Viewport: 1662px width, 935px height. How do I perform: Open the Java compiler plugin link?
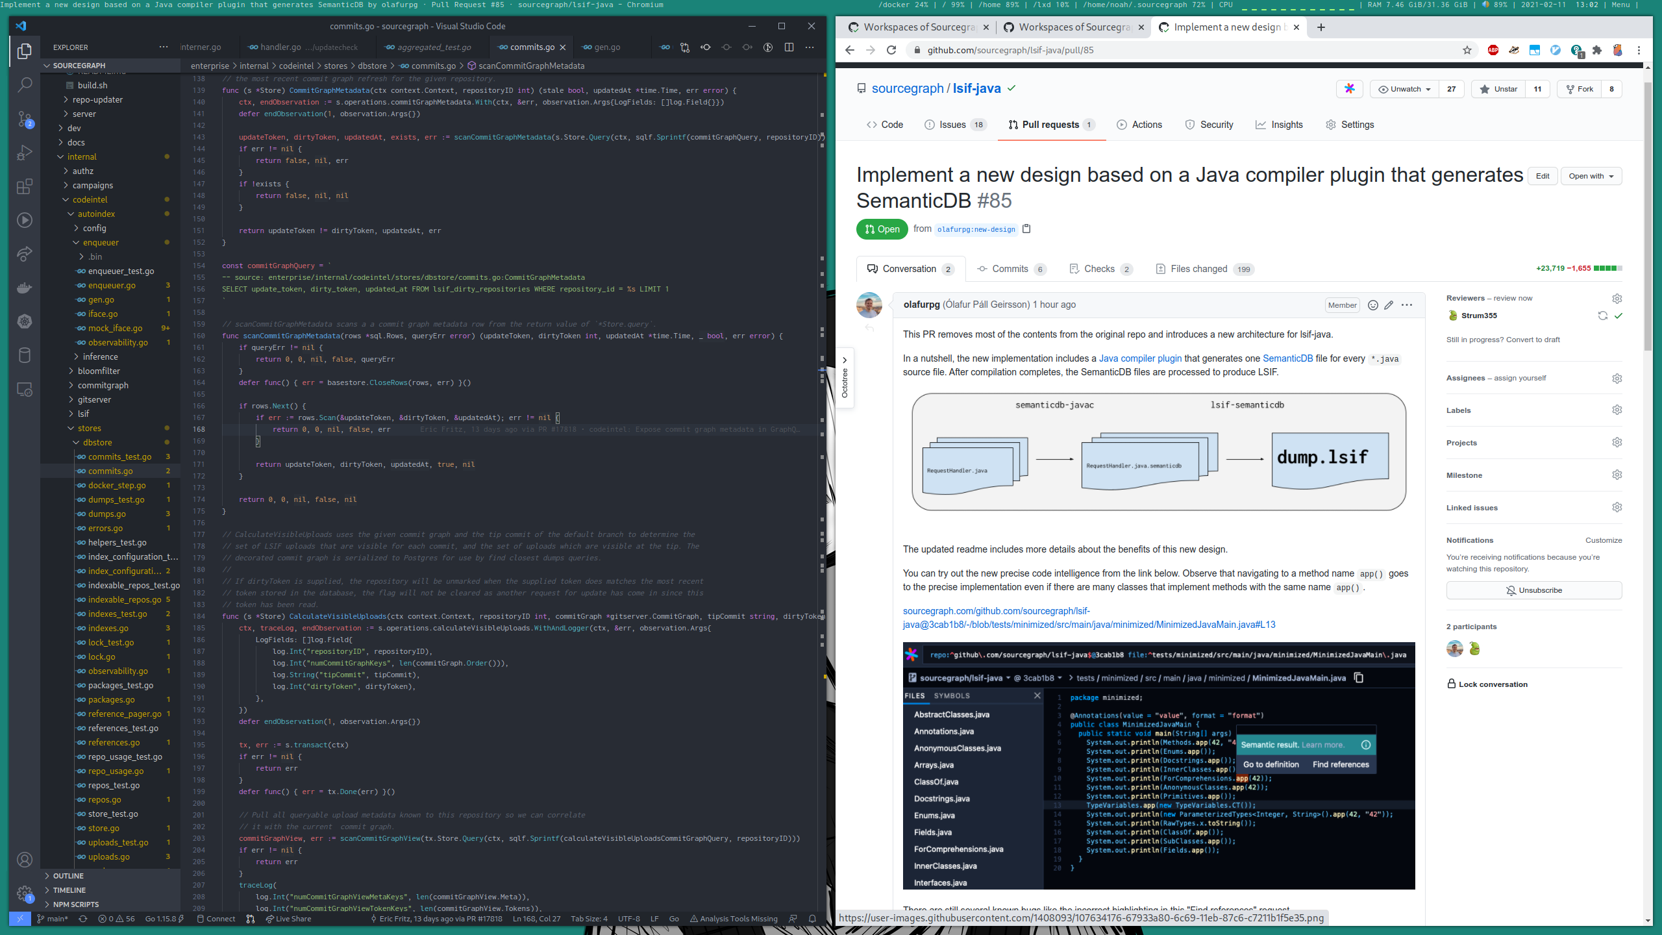[1140, 358]
